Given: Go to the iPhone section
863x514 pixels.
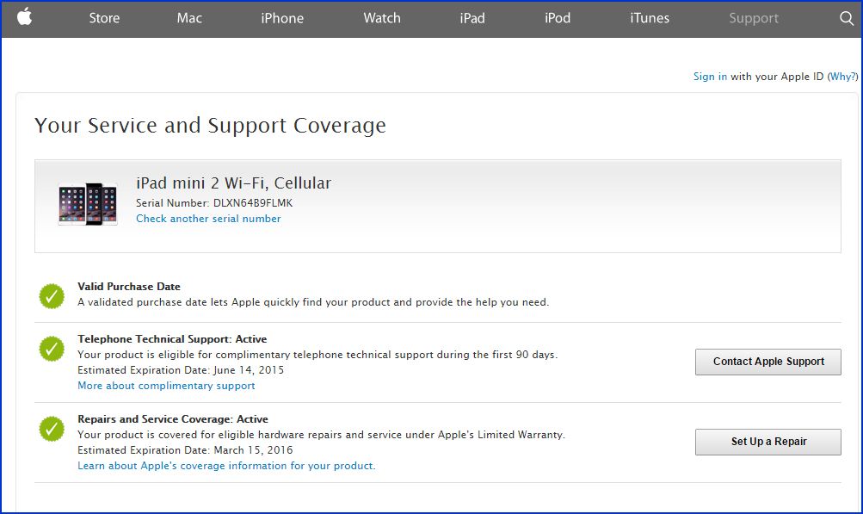Looking at the screenshot, I should coord(282,18).
